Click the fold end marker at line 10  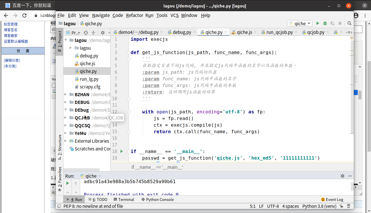coord(129,98)
